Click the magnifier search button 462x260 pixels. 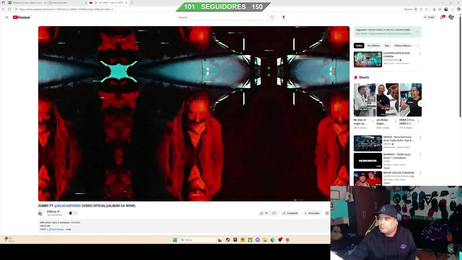pyautogui.click(x=272, y=17)
